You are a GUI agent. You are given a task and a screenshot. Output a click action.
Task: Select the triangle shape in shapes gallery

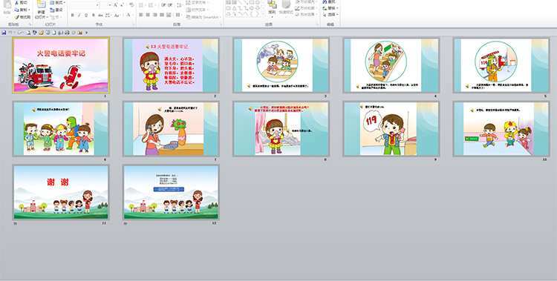pos(235,8)
